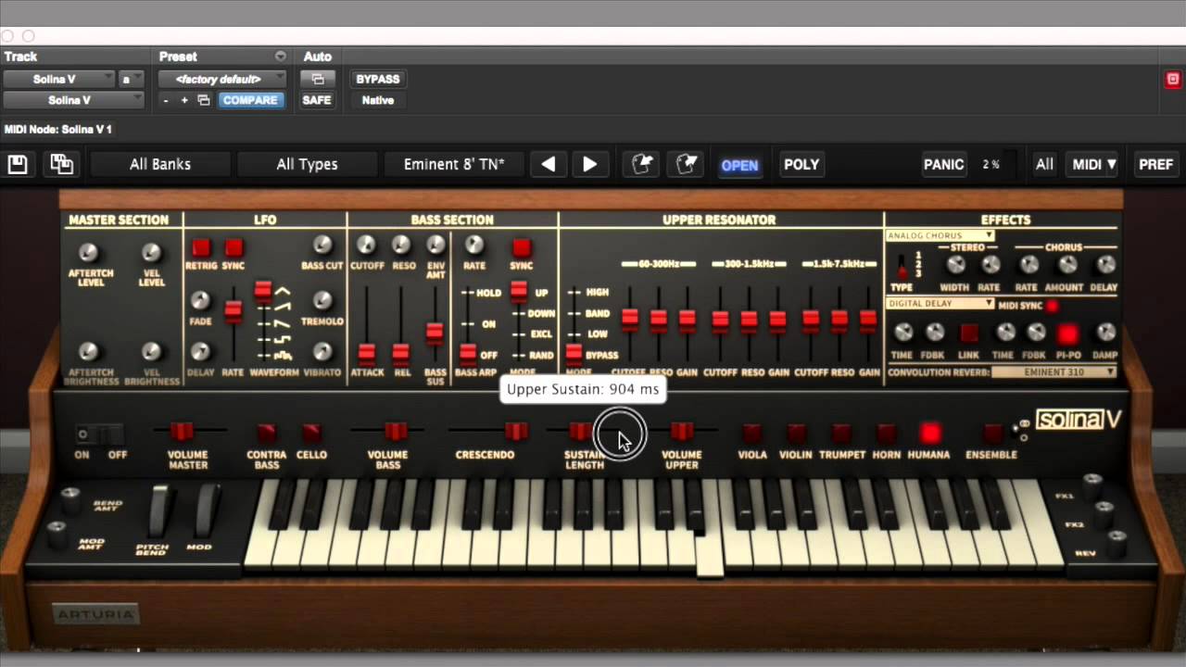Toggle the delay Link button
This screenshot has width=1186, height=667.
point(969,333)
